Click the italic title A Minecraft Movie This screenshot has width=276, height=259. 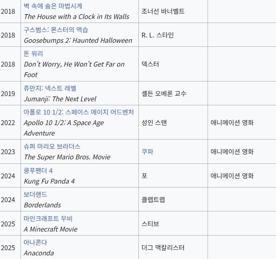(51, 229)
